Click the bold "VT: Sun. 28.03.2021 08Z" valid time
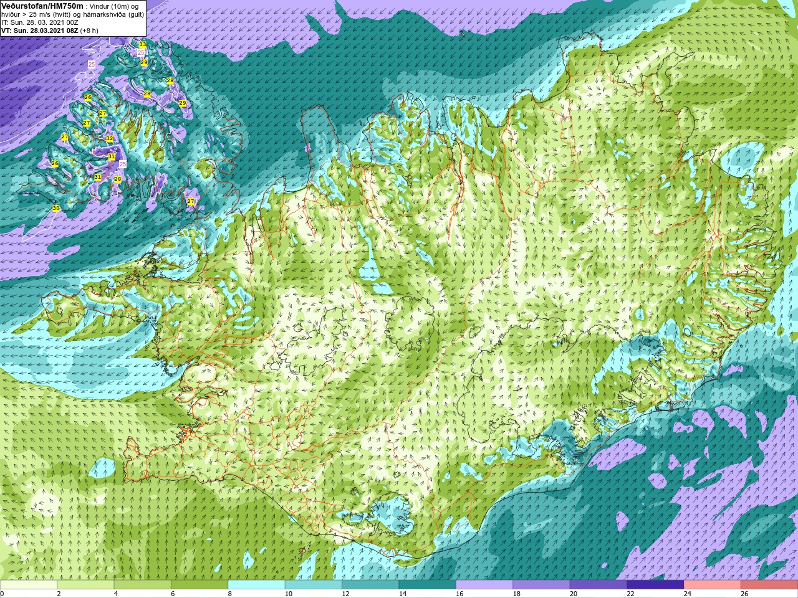This screenshot has height=598, width=798. [x=39, y=30]
